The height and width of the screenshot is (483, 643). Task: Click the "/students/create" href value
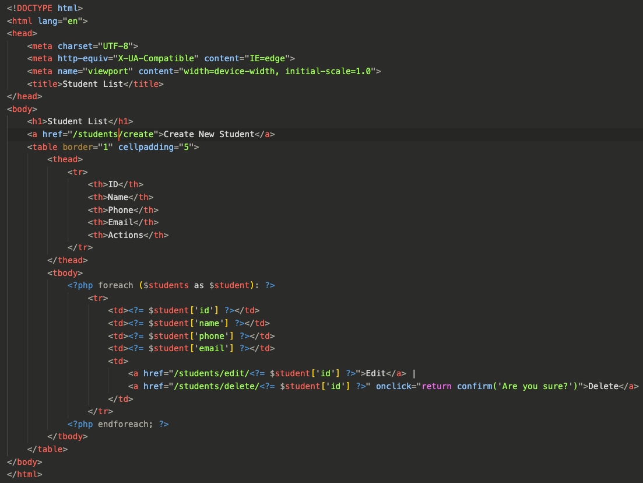pos(115,134)
